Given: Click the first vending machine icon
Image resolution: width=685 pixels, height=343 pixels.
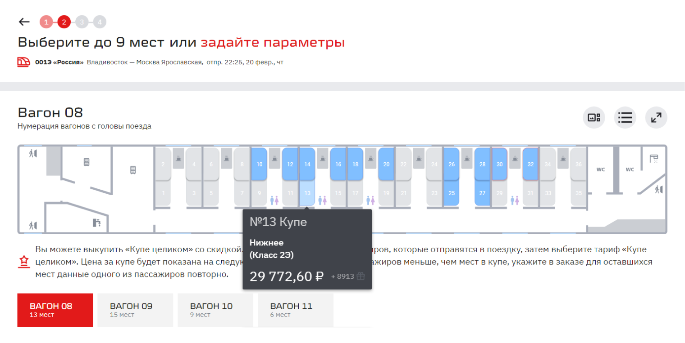Looking at the screenshot, I should 87,162.
